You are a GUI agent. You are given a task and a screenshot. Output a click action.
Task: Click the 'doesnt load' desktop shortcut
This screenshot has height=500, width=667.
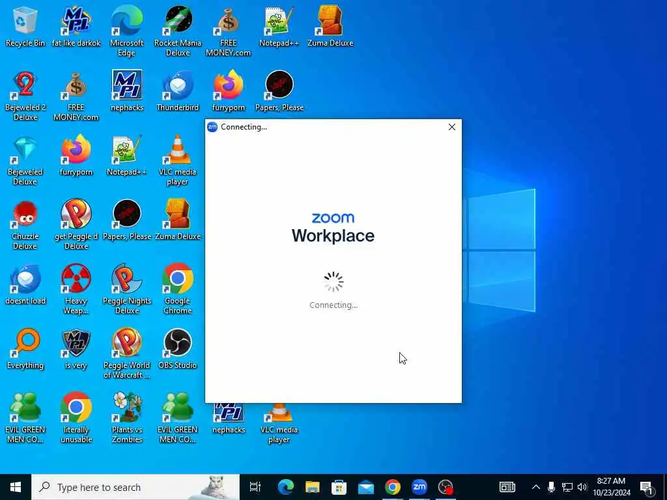(25, 285)
